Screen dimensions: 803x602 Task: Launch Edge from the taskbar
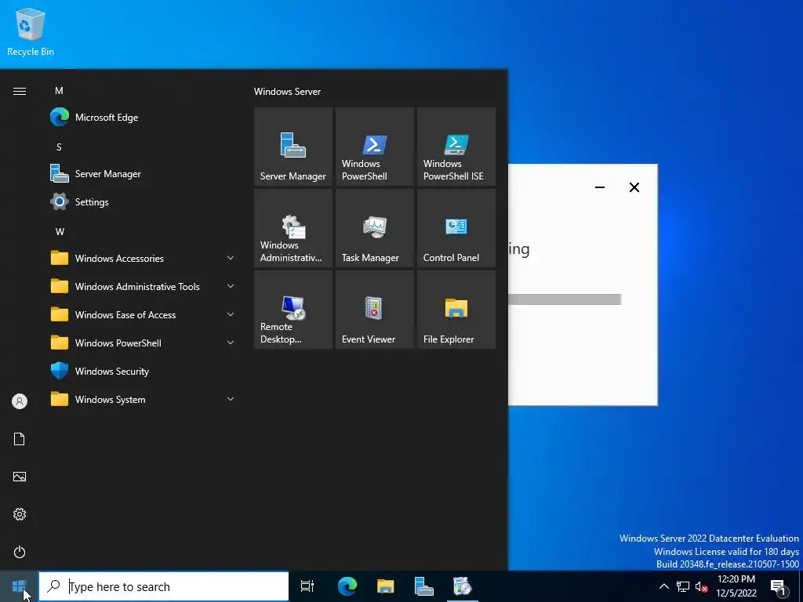pos(347,586)
